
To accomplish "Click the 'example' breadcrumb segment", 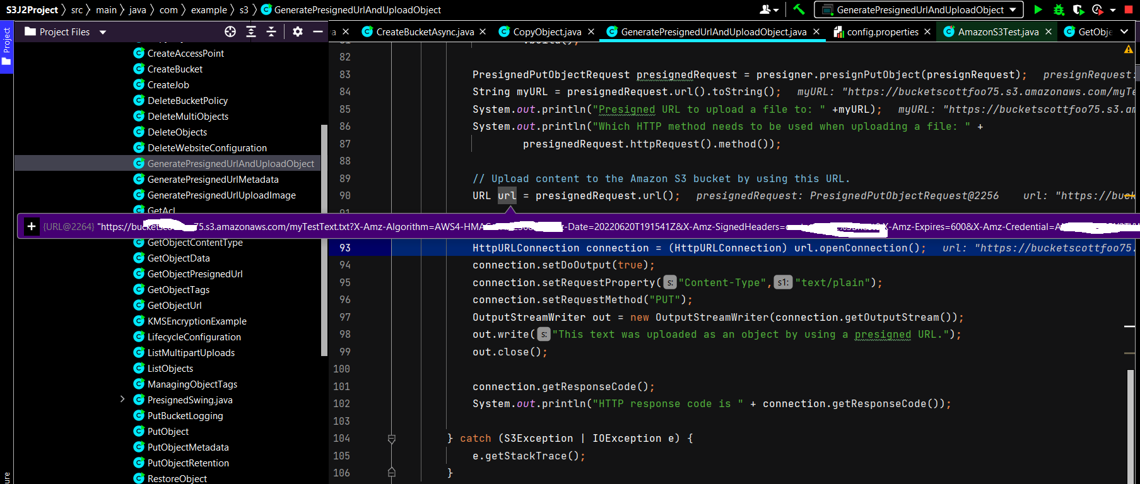I will [209, 9].
